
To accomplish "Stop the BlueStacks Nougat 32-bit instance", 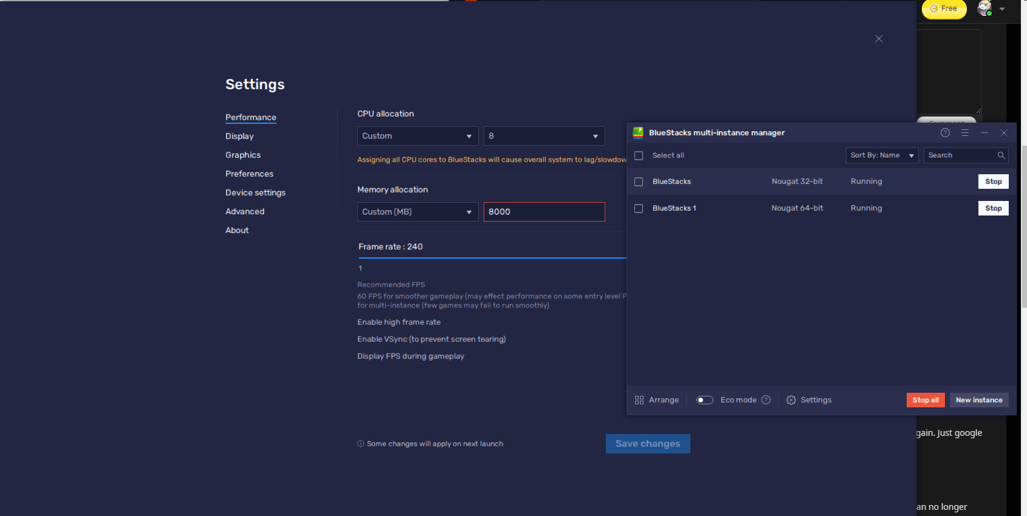I will click(x=994, y=182).
